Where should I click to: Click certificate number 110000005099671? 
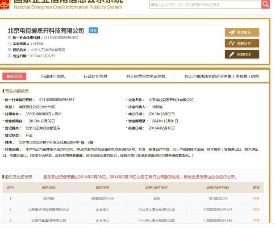click(x=218, y=209)
